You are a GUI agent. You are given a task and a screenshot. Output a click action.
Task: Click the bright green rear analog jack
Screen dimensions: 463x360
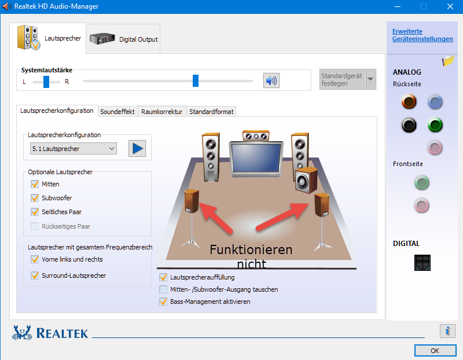pyautogui.click(x=435, y=125)
